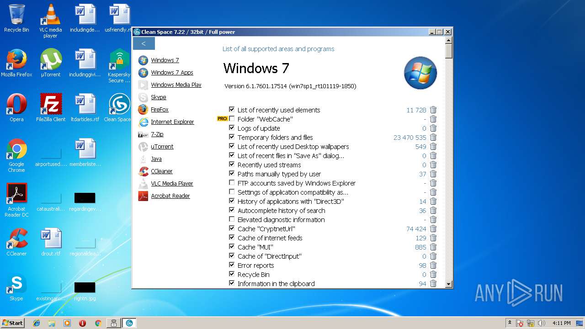The height and width of the screenshot is (329, 585).
Task: Open Acrobat Reader section link
Action: coord(170,196)
